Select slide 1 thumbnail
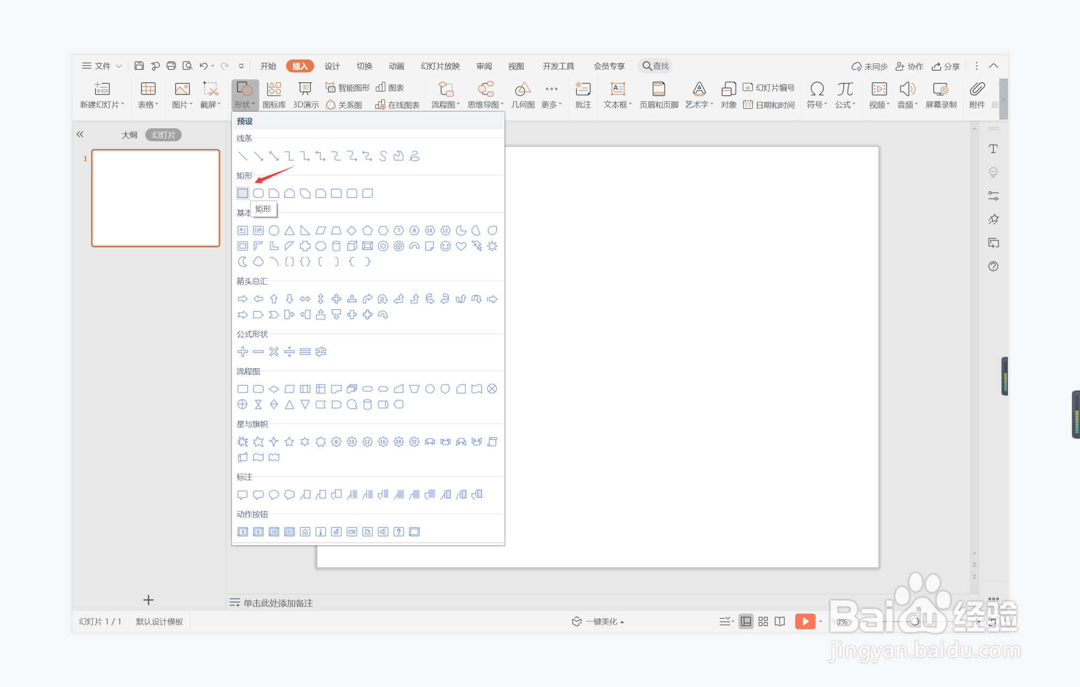The image size is (1080, 687). click(155, 198)
